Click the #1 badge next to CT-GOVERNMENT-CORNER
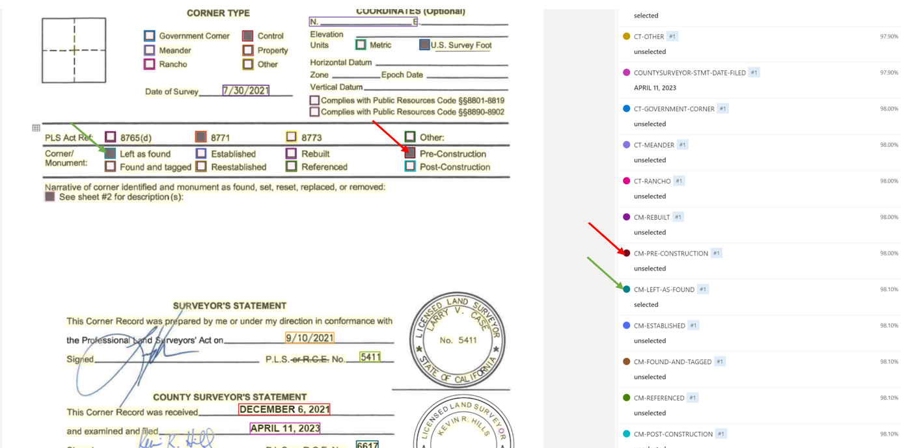 (x=722, y=109)
